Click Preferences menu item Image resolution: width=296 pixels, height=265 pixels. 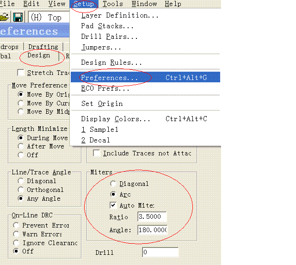pos(145,77)
